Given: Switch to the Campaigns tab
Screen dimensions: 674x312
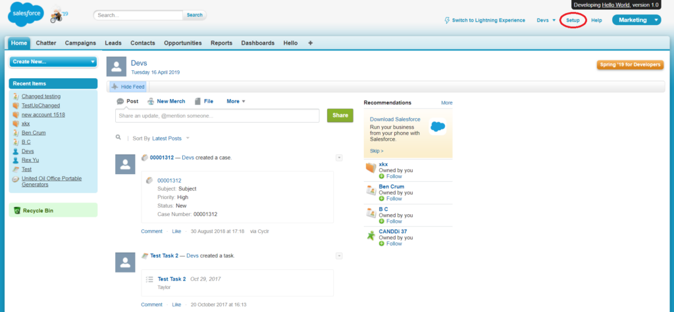Looking at the screenshot, I should click(80, 43).
